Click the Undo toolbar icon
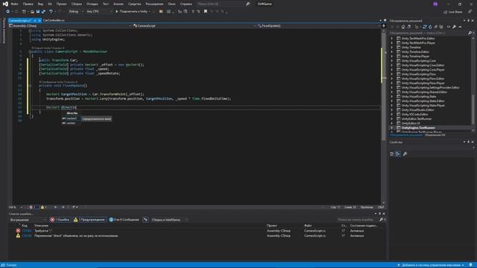 point(51,12)
